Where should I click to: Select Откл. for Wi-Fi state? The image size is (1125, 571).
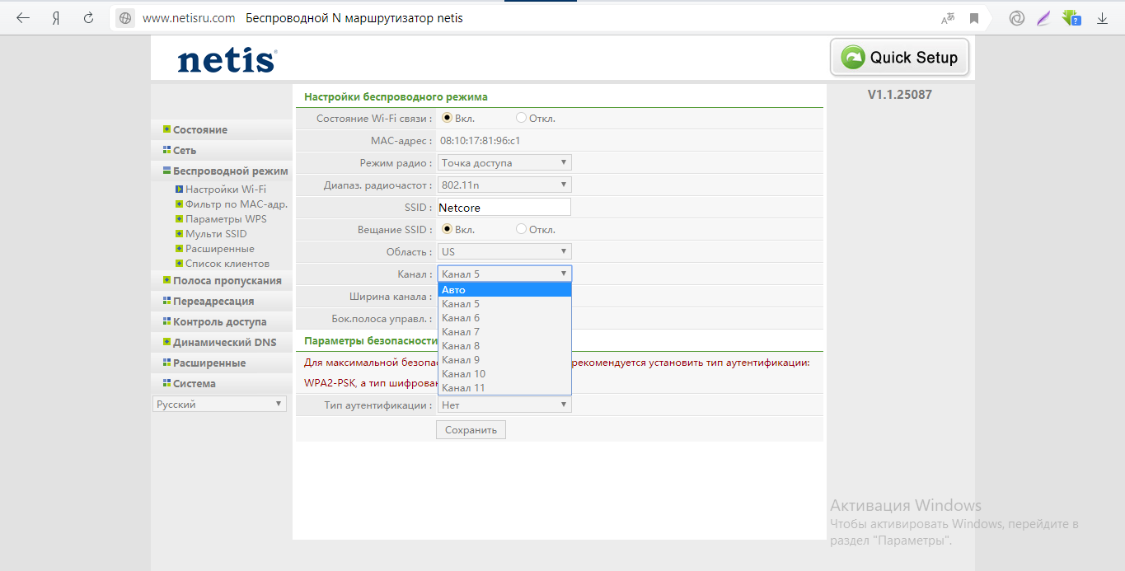521,118
